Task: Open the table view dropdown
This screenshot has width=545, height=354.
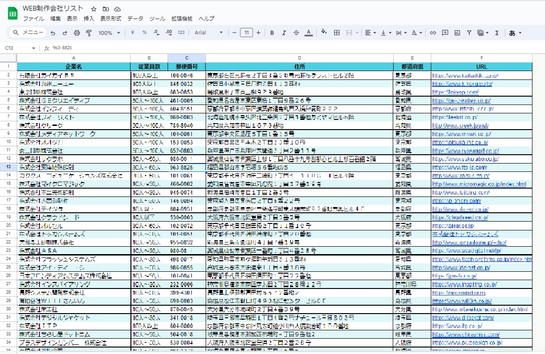Action: tap(483, 33)
